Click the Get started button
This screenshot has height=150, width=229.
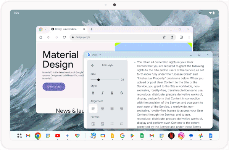pos(54,87)
